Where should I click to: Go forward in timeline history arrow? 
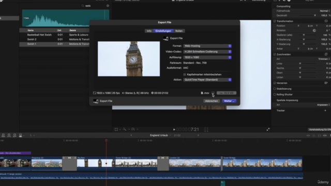click(198, 135)
